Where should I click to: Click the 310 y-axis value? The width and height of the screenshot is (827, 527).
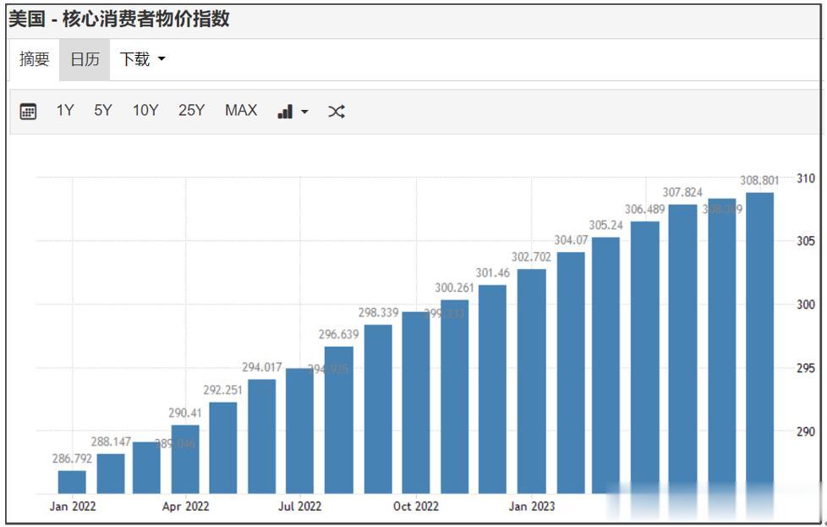[805, 178]
